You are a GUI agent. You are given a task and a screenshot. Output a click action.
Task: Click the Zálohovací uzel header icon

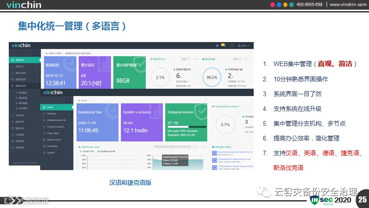[x=79, y=147]
